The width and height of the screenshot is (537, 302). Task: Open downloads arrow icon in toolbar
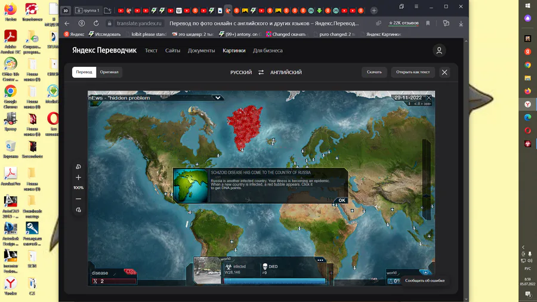click(x=461, y=23)
